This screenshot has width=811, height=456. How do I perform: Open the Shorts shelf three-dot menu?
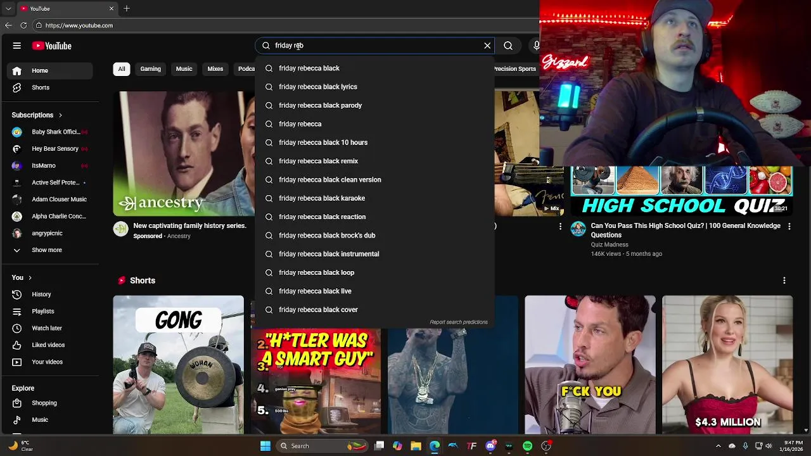point(784,281)
